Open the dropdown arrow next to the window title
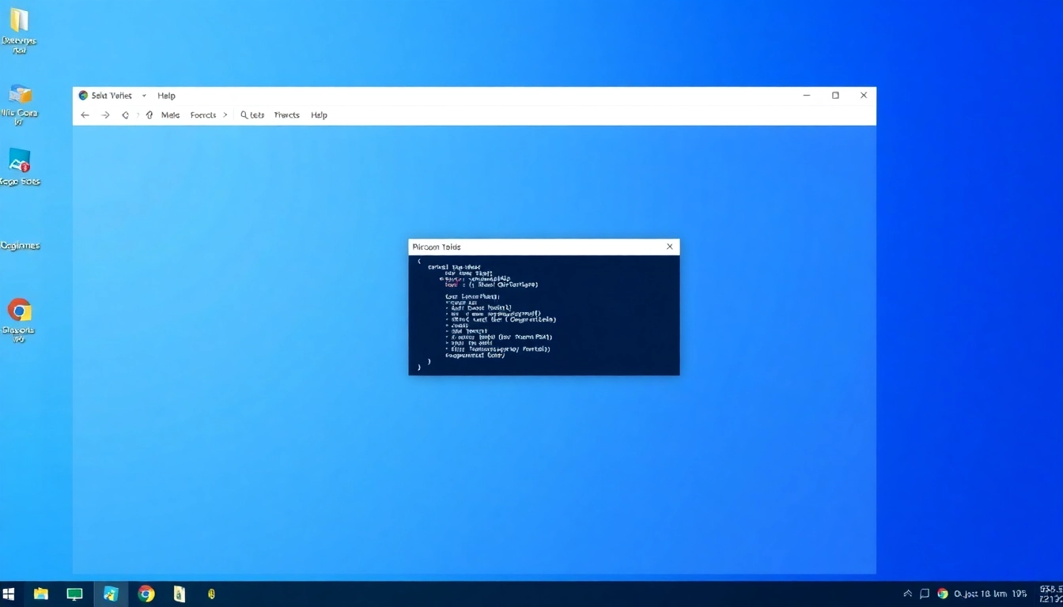 pos(144,96)
